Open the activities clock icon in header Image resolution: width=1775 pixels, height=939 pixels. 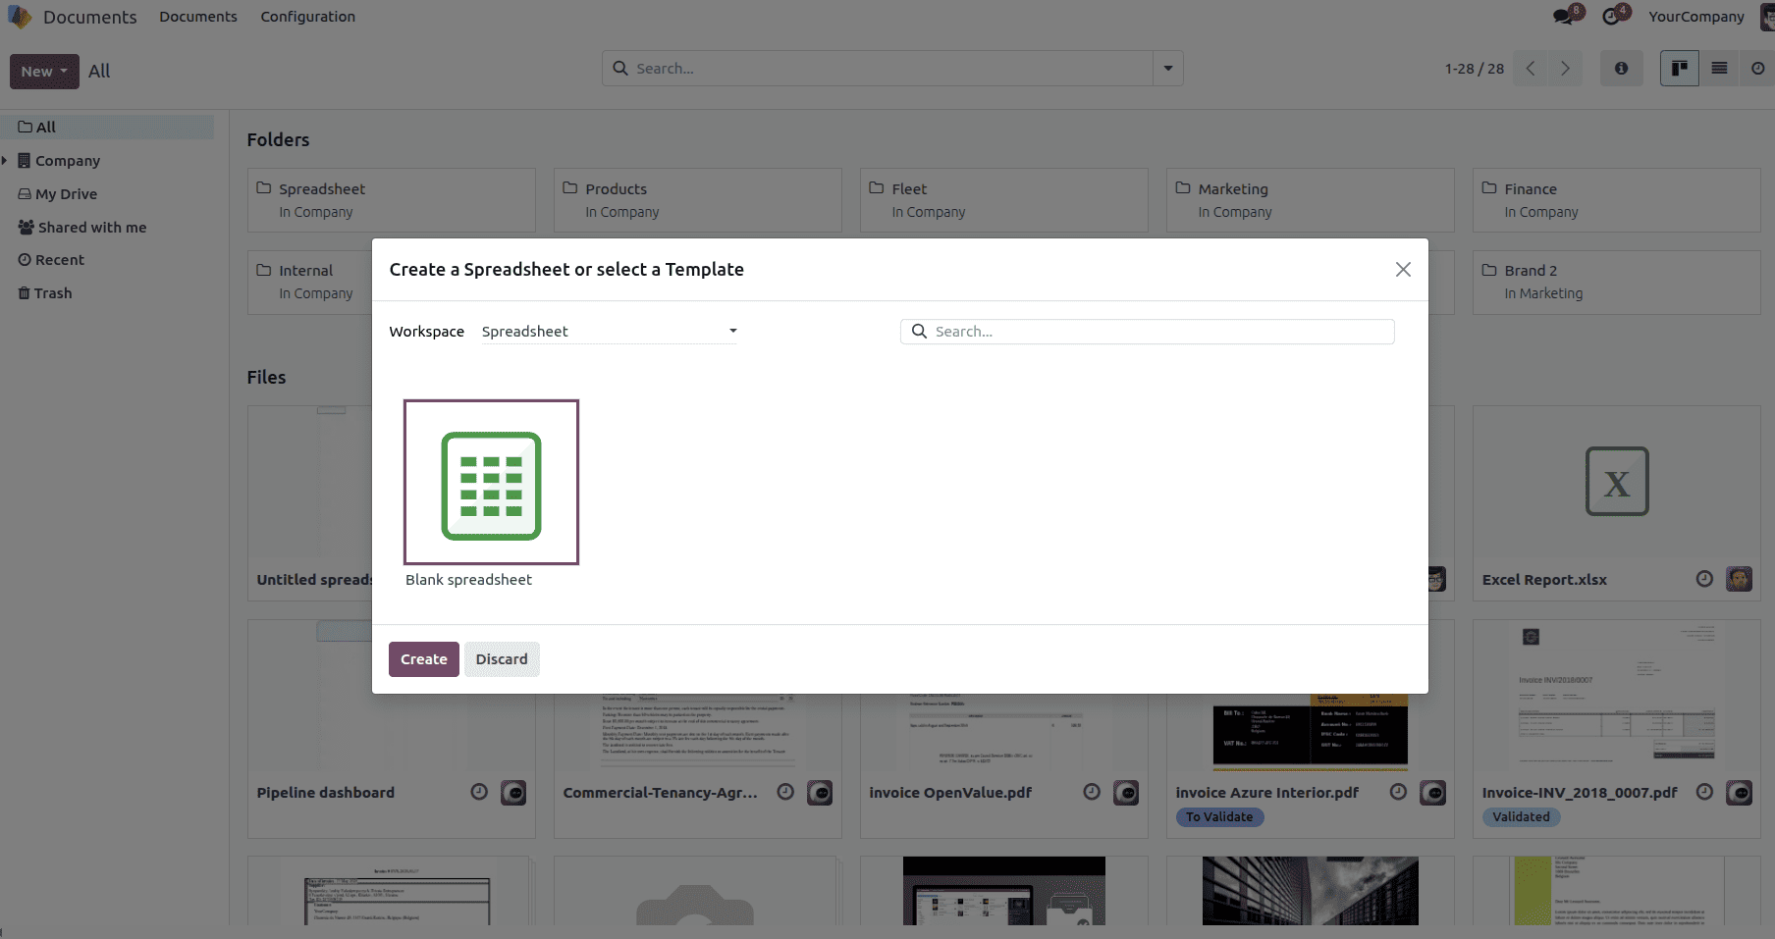pyautogui.click(x=1612, y=16)
